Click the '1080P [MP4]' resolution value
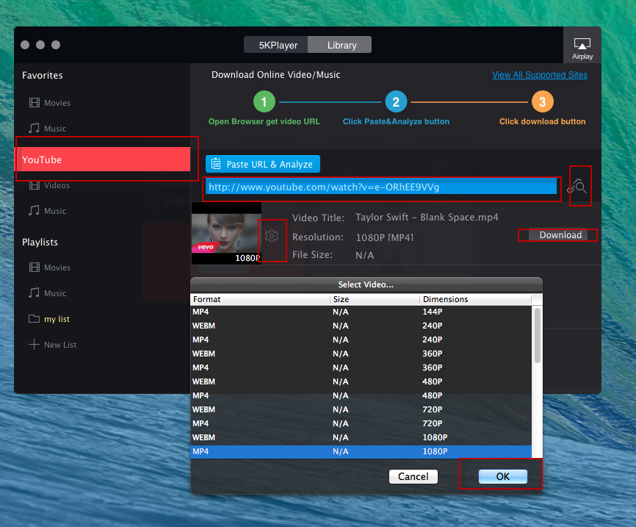636x527 pixels. pos(385,237)
